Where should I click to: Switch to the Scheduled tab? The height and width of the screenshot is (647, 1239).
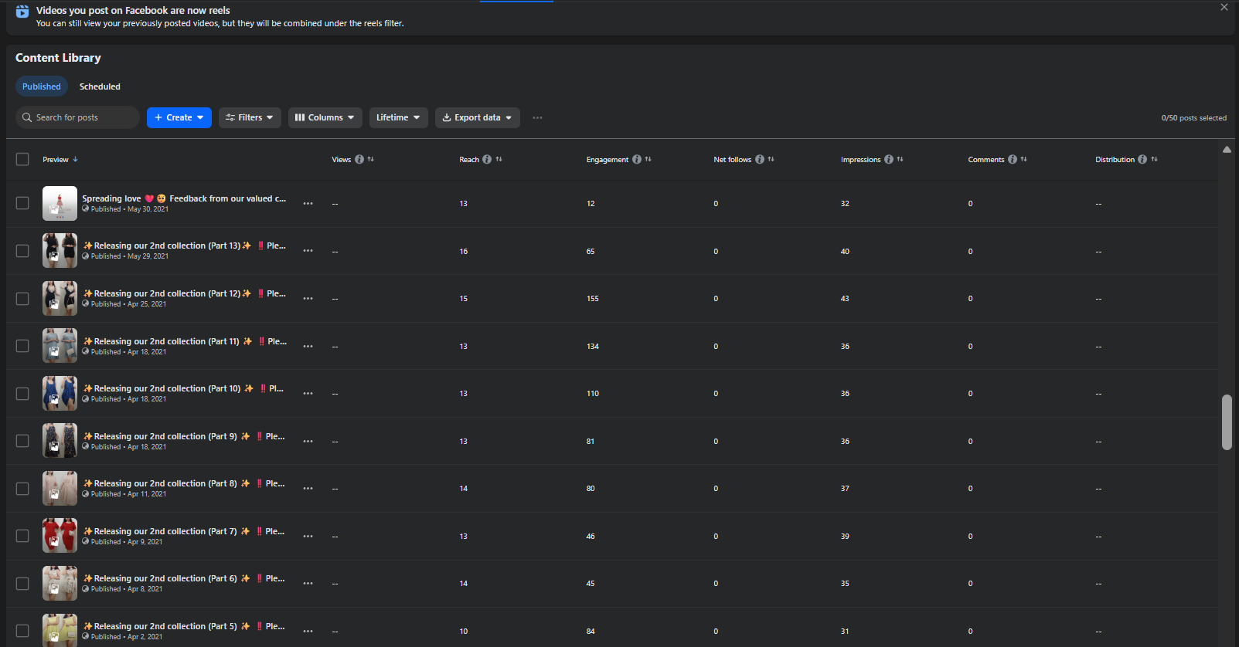(x=100, y=86)
